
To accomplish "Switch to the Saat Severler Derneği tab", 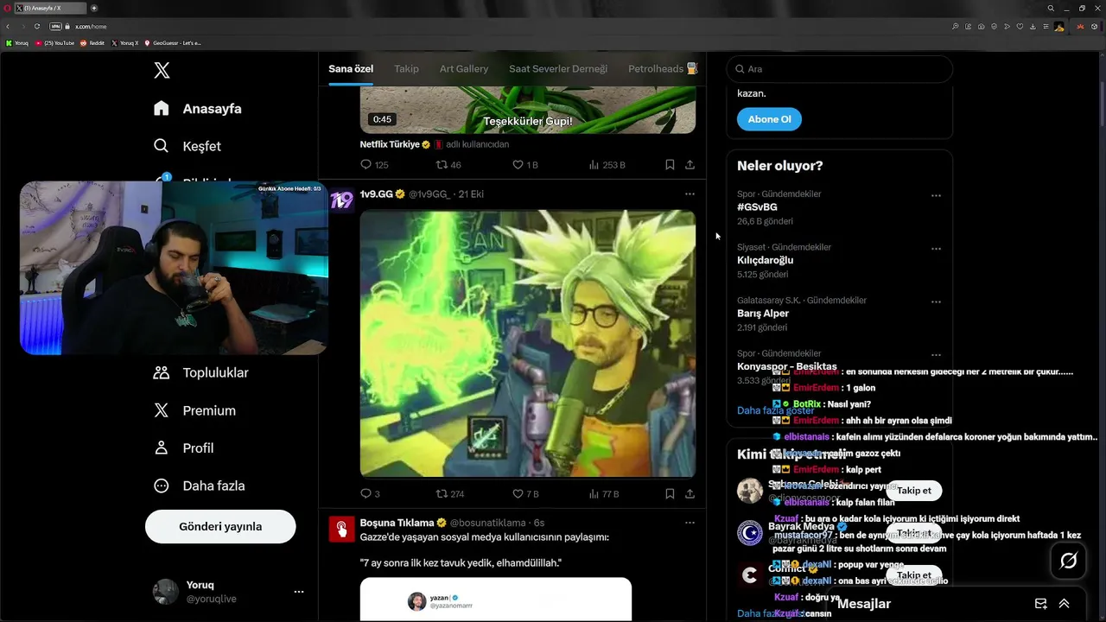I will click(x=558, y=68).
